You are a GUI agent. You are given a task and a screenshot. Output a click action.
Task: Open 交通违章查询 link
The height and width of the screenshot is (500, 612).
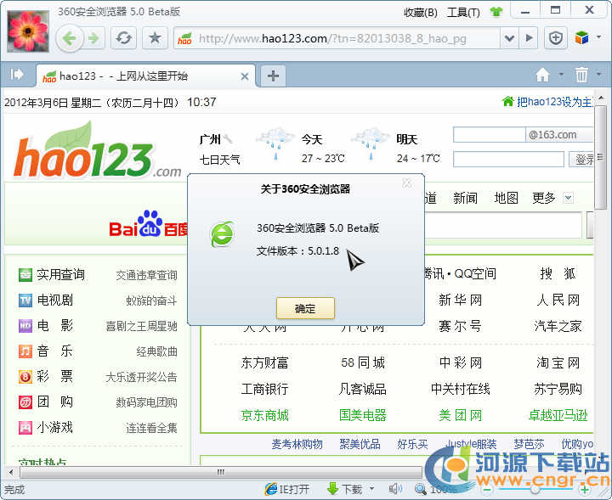[147, 275]
